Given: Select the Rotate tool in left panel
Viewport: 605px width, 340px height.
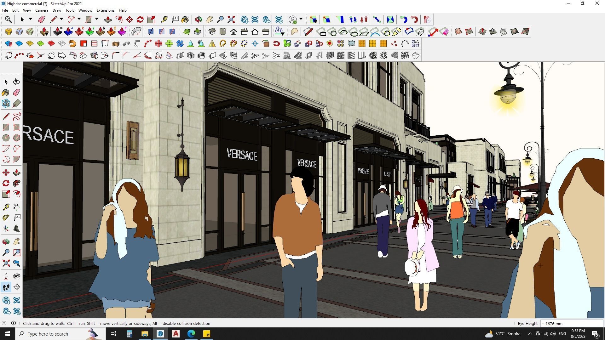Looking at the screenshot, I should (6, 183).
